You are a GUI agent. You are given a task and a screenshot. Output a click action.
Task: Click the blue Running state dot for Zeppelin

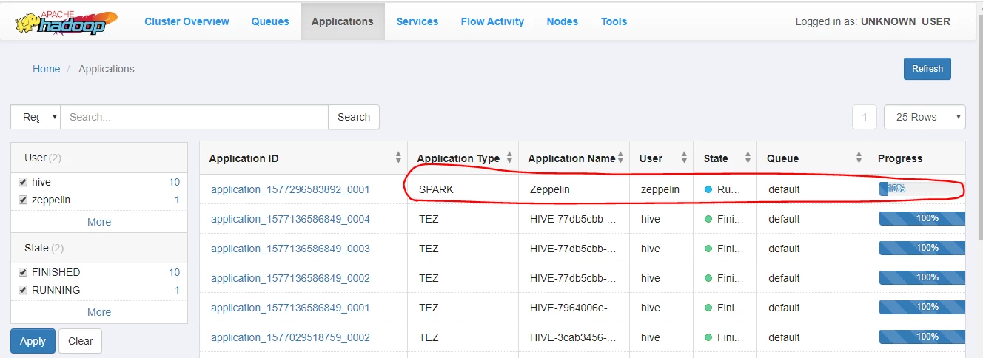point(708,189)
